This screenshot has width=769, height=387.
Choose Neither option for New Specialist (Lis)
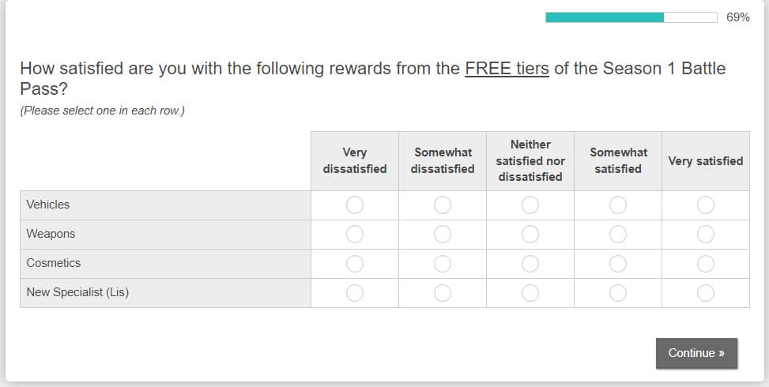pyautogui.click(x=530, y=293)
